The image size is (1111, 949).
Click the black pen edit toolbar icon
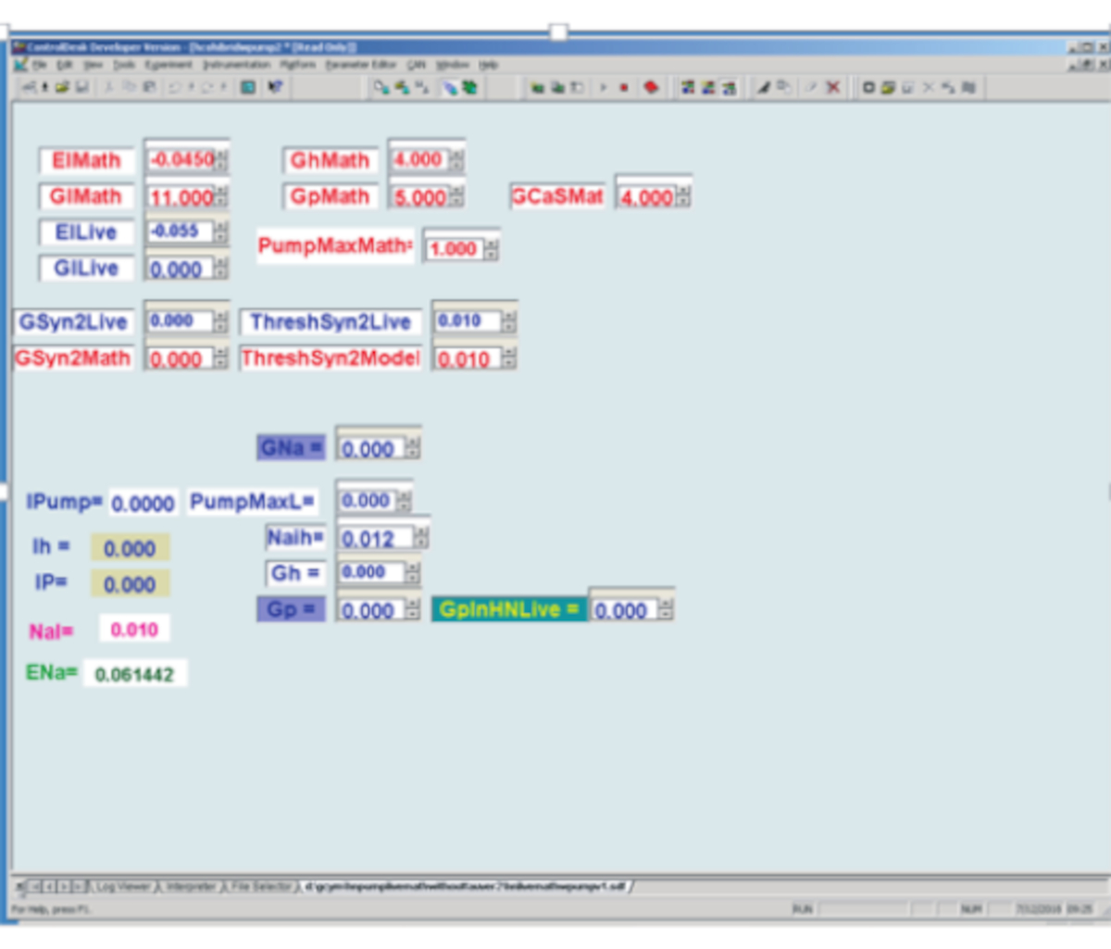[764, 87]
